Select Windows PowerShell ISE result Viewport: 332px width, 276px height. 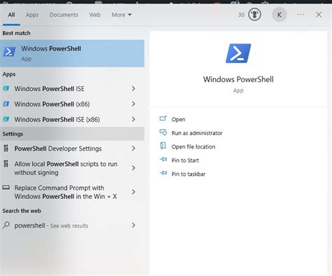(72, 89)
